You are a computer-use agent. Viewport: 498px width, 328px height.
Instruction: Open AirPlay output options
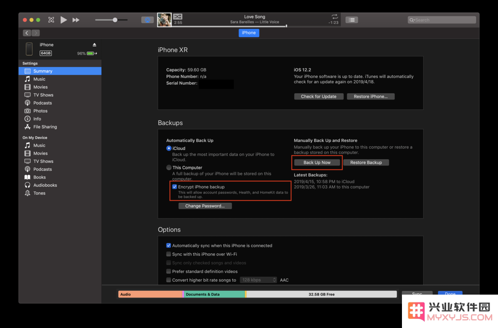(x=147, y=20)
